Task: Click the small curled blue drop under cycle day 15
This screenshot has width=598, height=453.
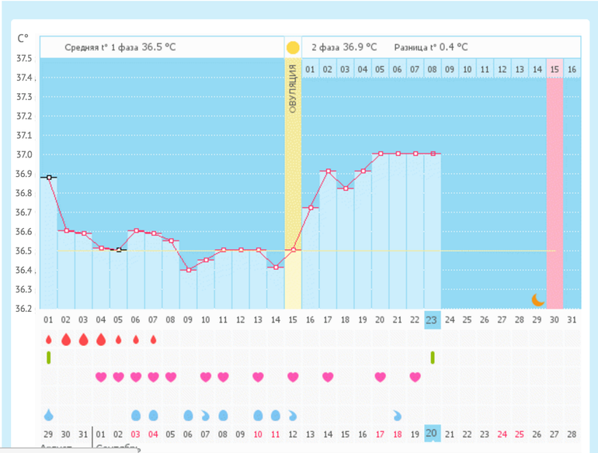Action: click(x=293, y=415)
